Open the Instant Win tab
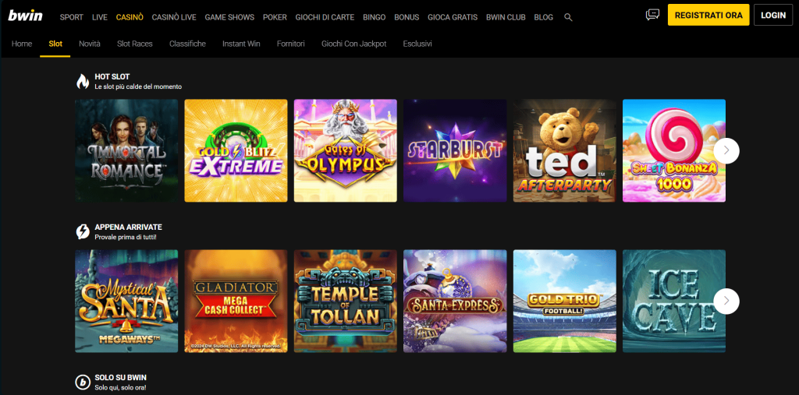 coord(241,44)
